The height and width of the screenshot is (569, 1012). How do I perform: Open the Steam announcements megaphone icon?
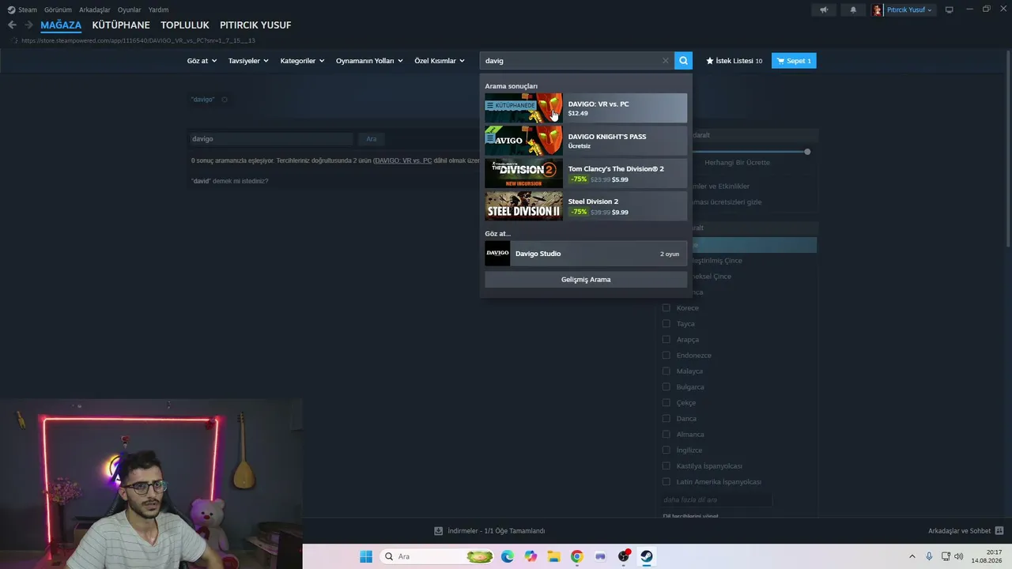[824, 9]
